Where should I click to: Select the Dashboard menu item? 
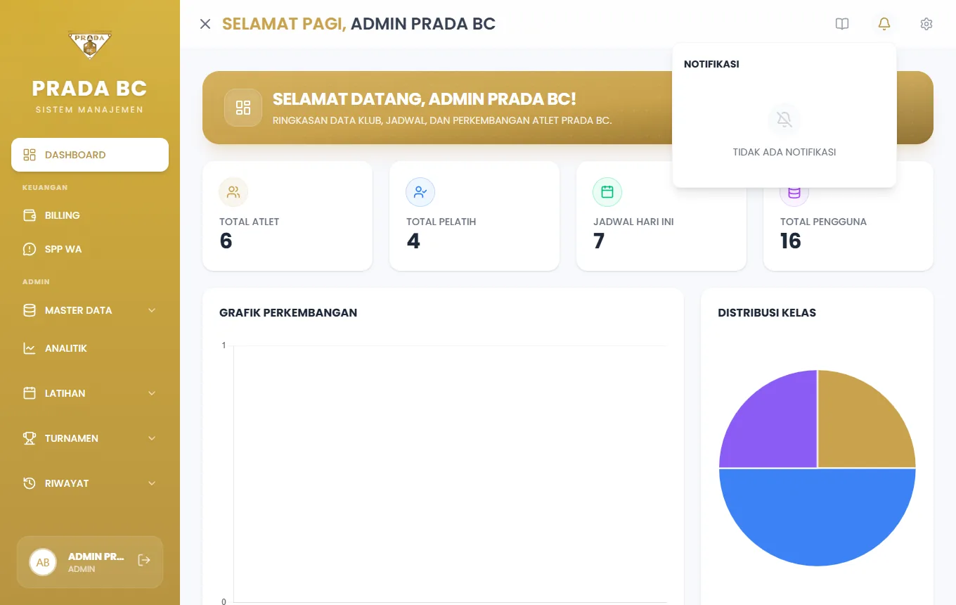[90, 155]
